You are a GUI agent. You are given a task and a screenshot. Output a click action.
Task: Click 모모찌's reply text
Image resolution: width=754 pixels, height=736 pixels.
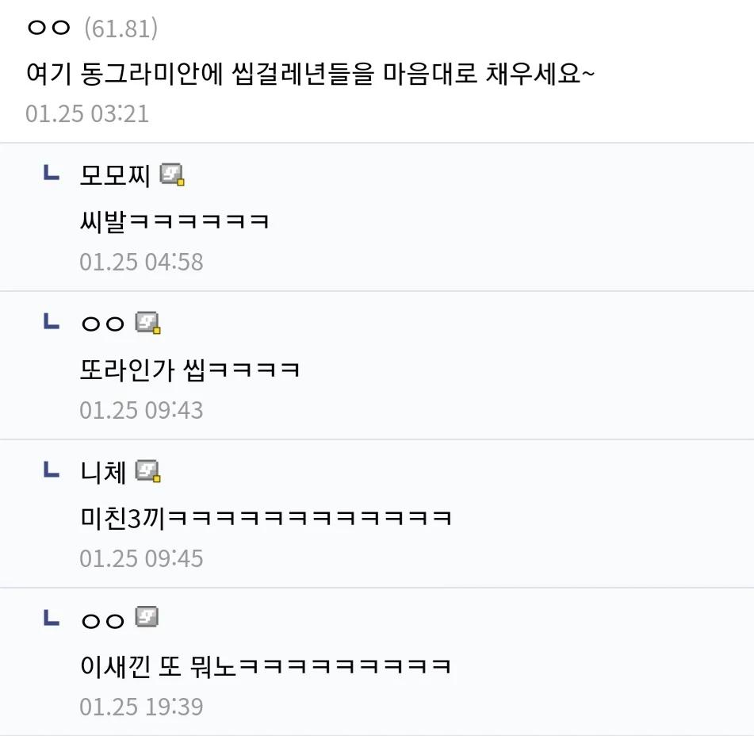click(x=174, y=220)
